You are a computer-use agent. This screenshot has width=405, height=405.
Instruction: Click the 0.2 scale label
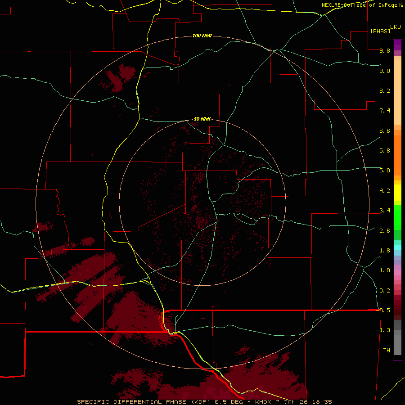coord(385,290)
